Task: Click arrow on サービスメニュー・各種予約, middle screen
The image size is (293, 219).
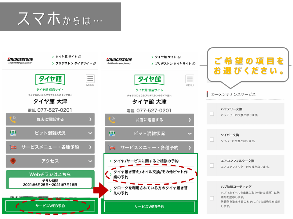Action: click(x=190, y=148)
